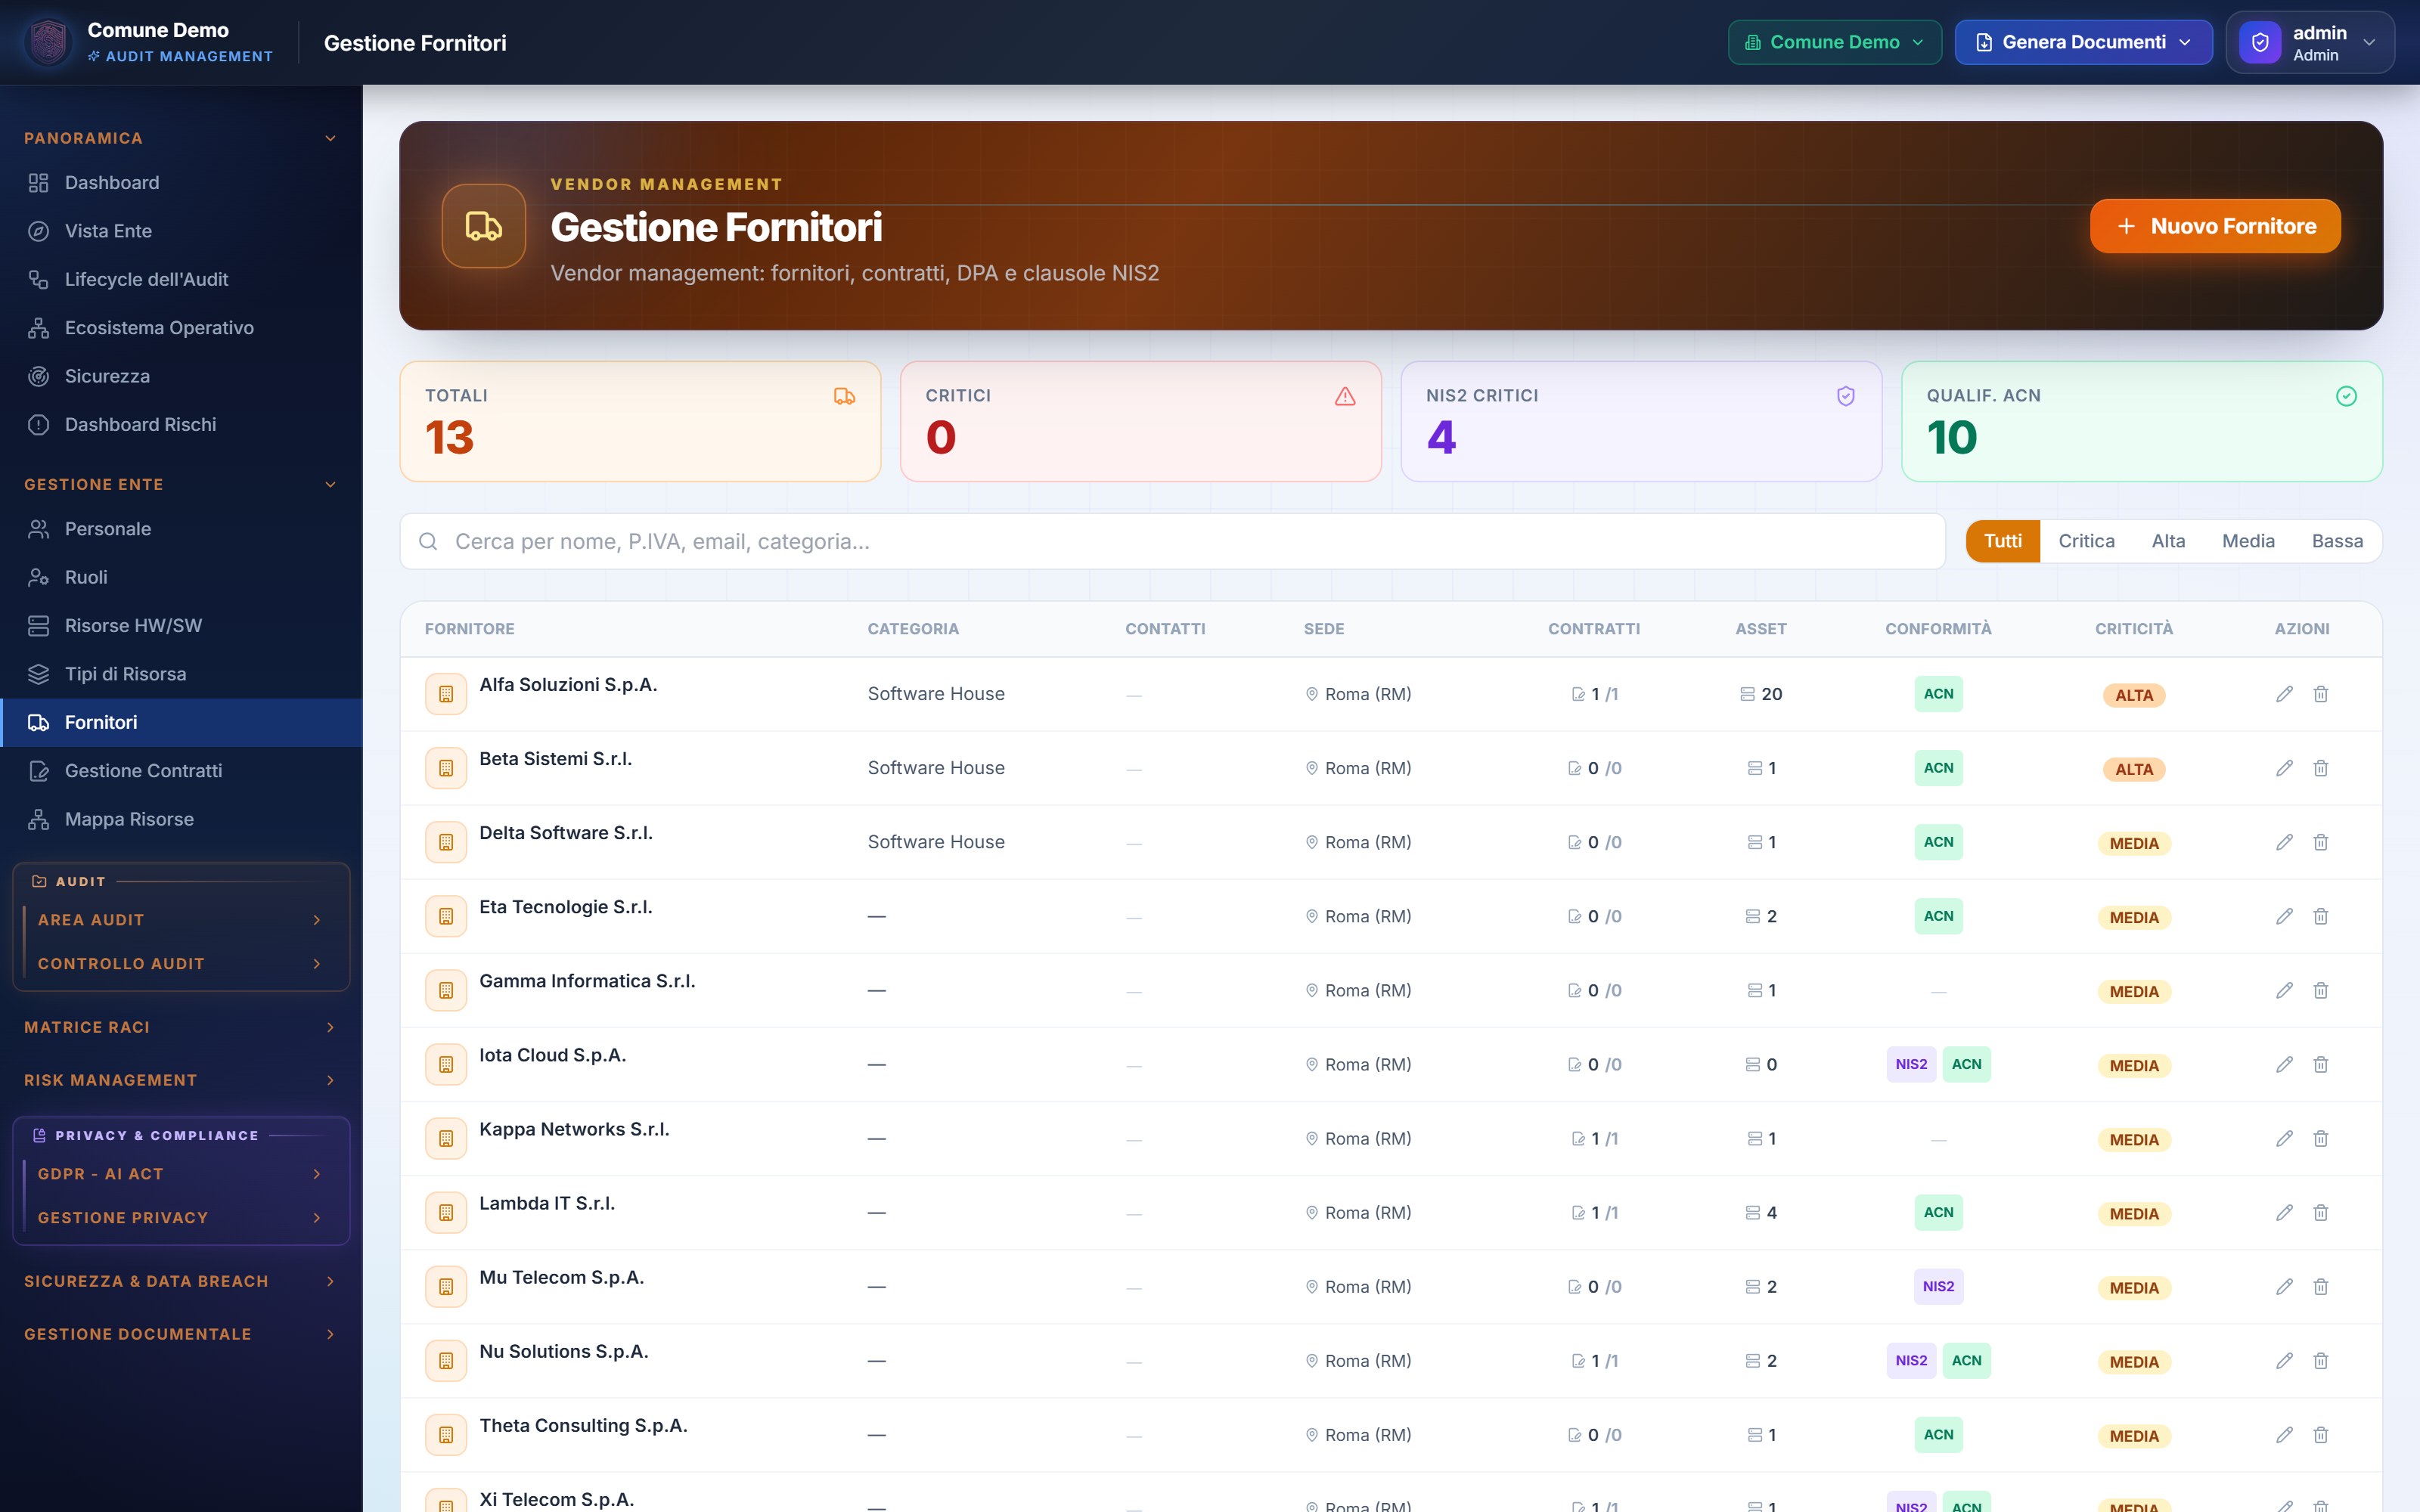Open Dashboard Rischi from the sidebar
Screen dimensions: 2420x1512
(x=140, y=424)
